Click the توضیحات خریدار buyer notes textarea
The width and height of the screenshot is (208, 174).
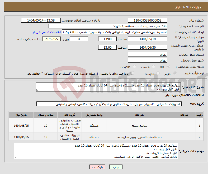pos(96,151)
